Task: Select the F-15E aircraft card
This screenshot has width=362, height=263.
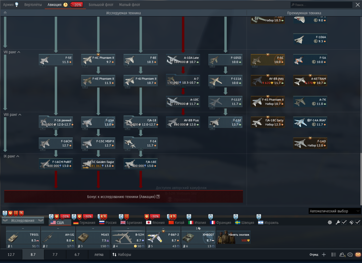Action: (x=225, y=122)
